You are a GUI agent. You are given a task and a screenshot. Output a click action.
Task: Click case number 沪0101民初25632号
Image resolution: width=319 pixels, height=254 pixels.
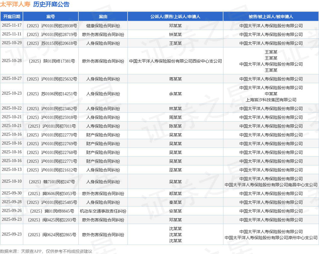(x=52, y=79)
